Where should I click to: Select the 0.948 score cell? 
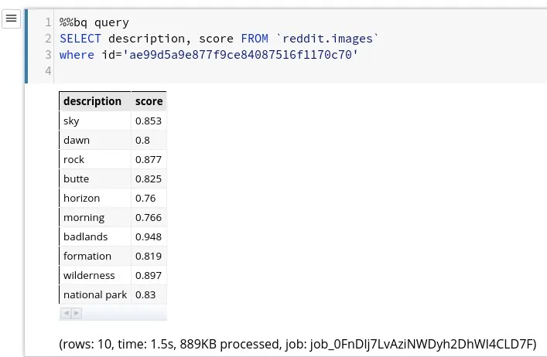[149, 236]
